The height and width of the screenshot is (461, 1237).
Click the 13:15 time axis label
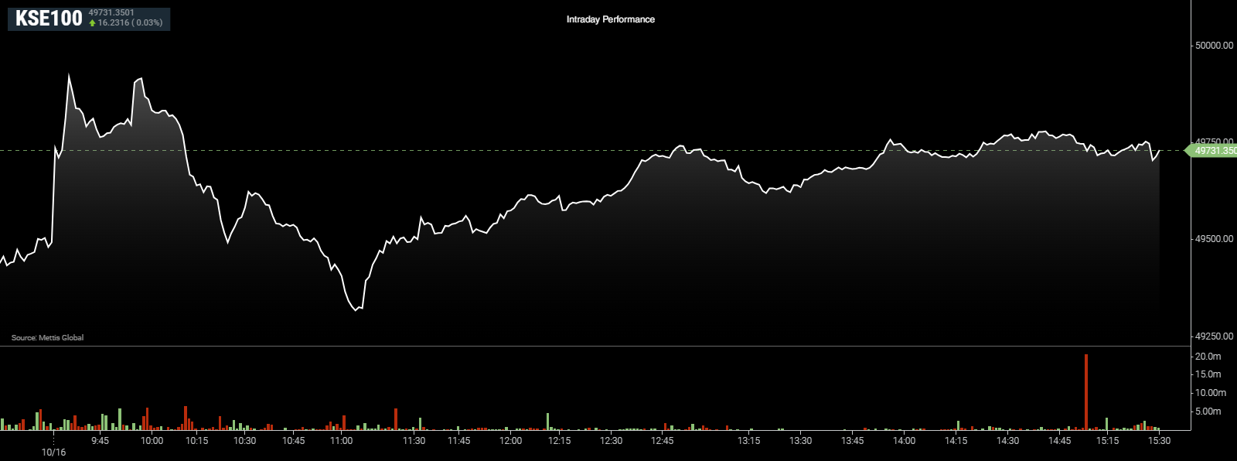point(748,441)
